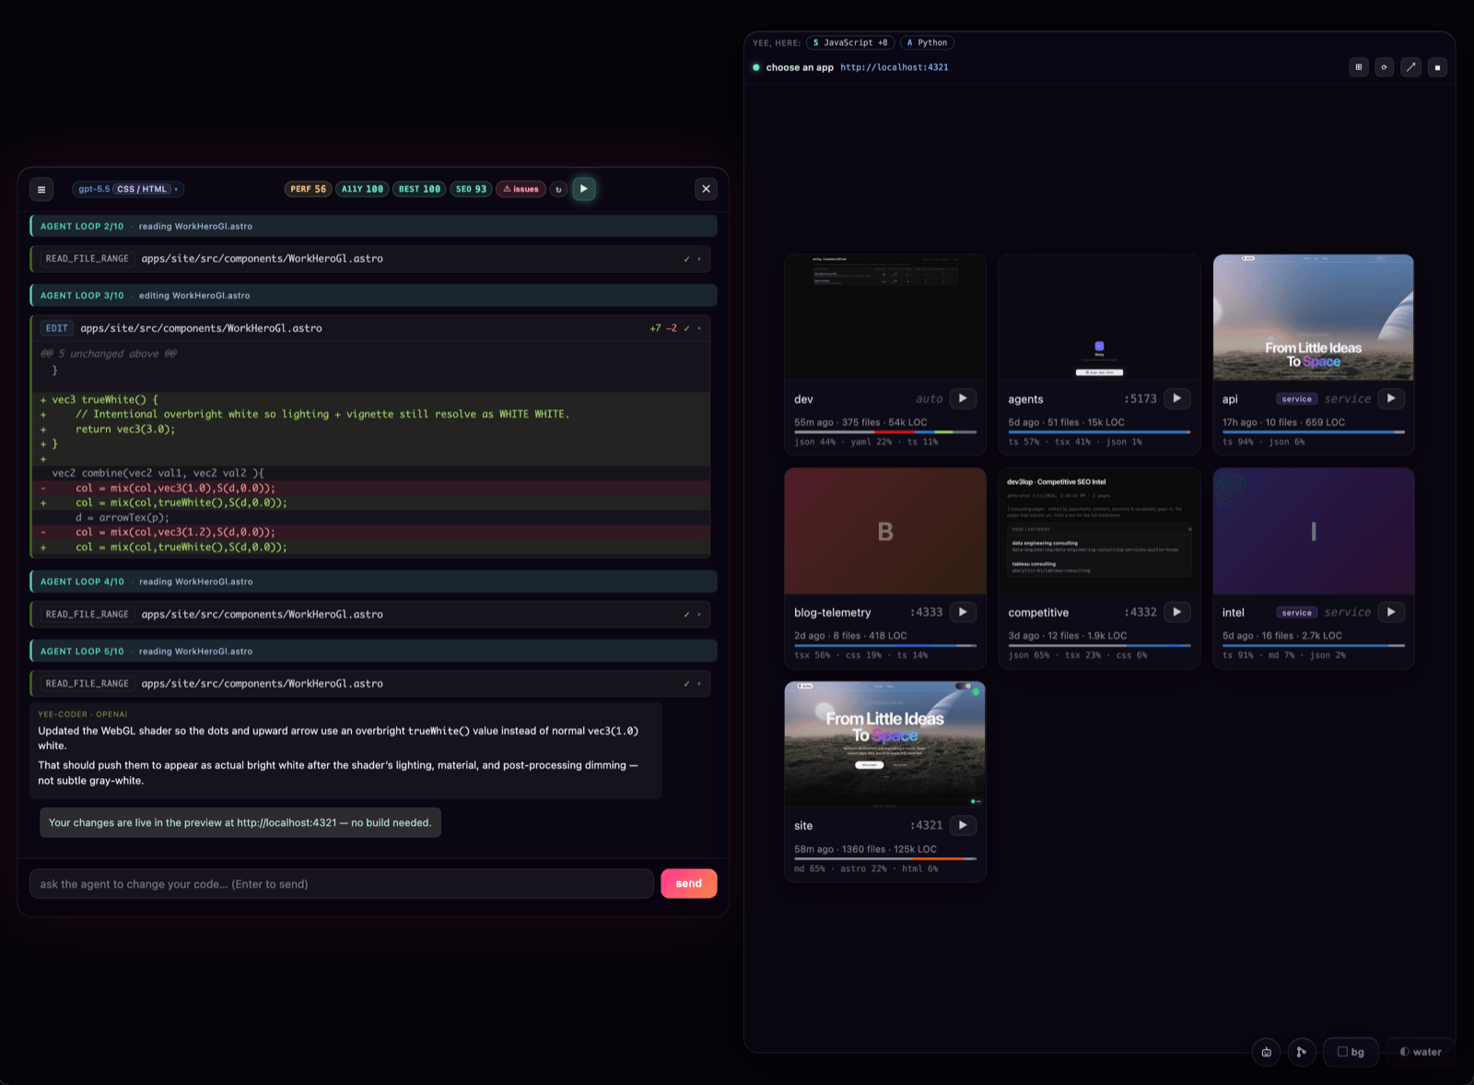
Task: Select the AGENT LOOP 3/10 header
Action: pos(373,296)
